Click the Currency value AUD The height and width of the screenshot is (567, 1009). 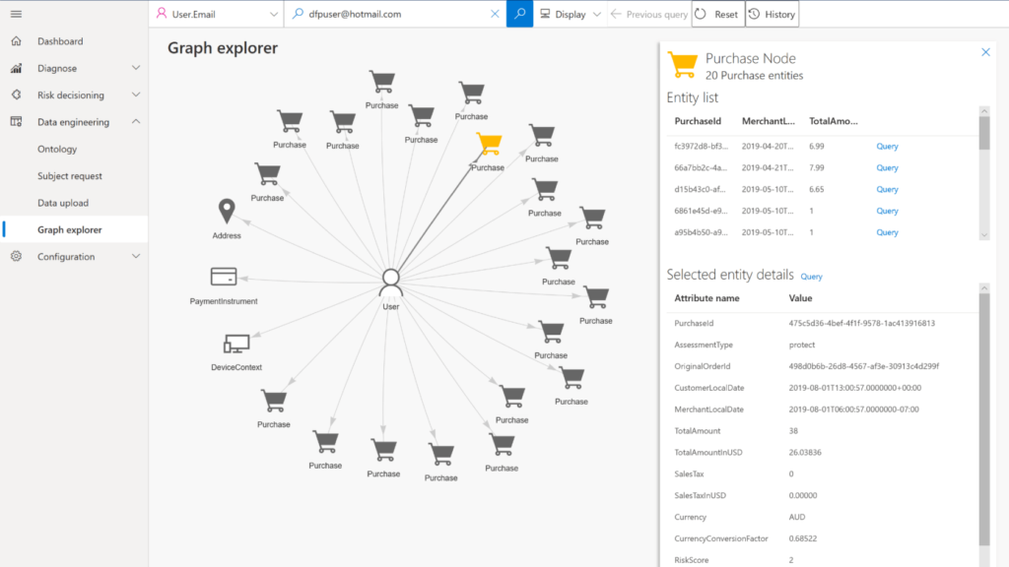pyautogui.click(x=796, y=517)
